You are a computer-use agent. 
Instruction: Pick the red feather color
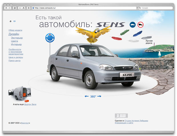116,38
